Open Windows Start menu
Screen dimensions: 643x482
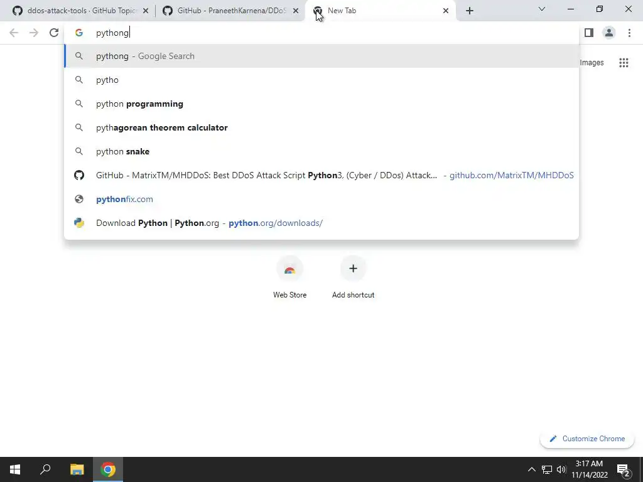coord(15,469)
